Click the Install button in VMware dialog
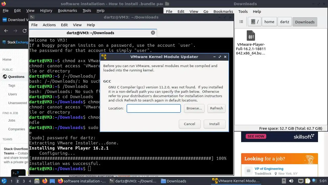328x185 pixels. (x=214, y=124)
